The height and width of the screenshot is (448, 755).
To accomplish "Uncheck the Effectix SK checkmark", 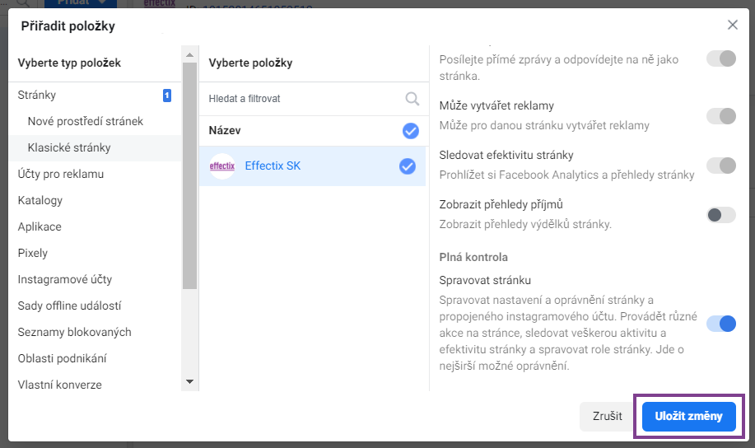I will [408, 166].
